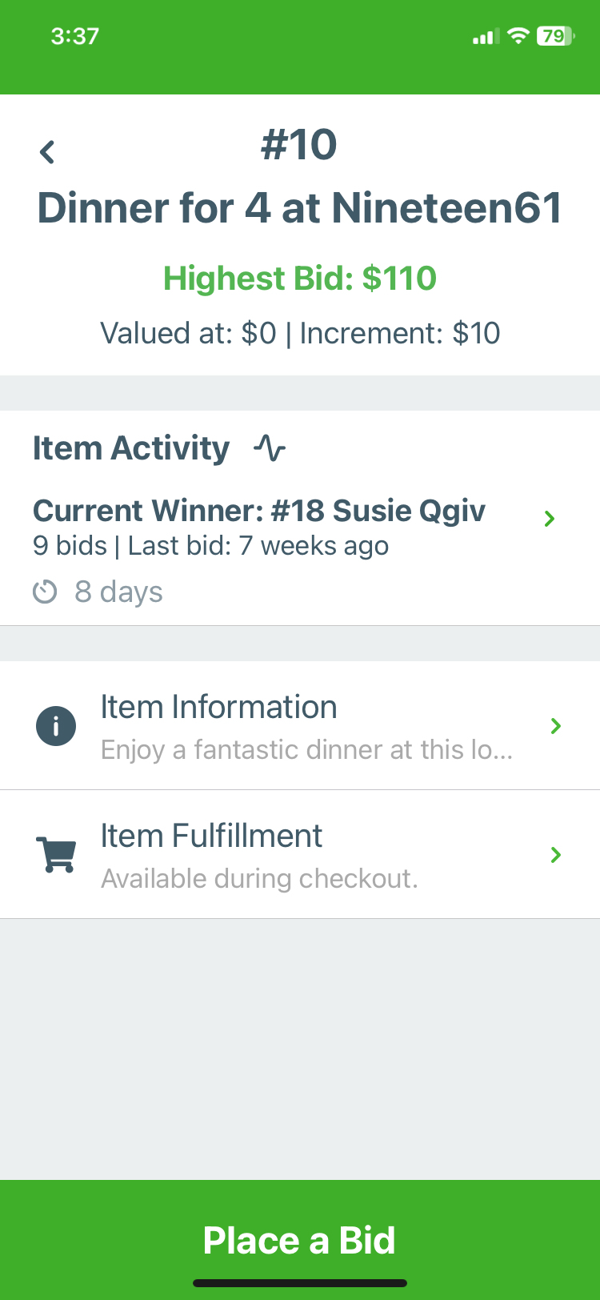This screenshot has height=1300, width=600.
Task: Open the Item Fulfillment row
Action: [300, 855]
